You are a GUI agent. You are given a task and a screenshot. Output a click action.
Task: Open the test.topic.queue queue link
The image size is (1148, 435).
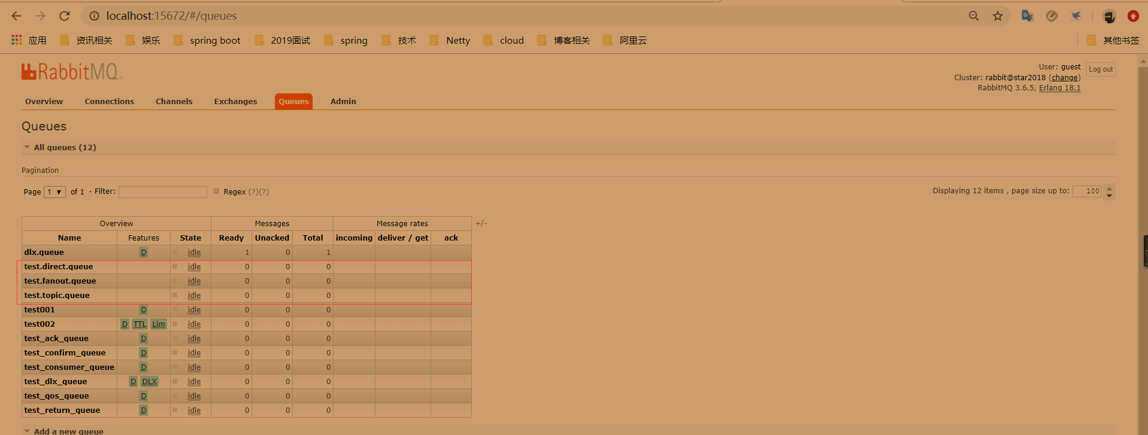tap(57, 296)
